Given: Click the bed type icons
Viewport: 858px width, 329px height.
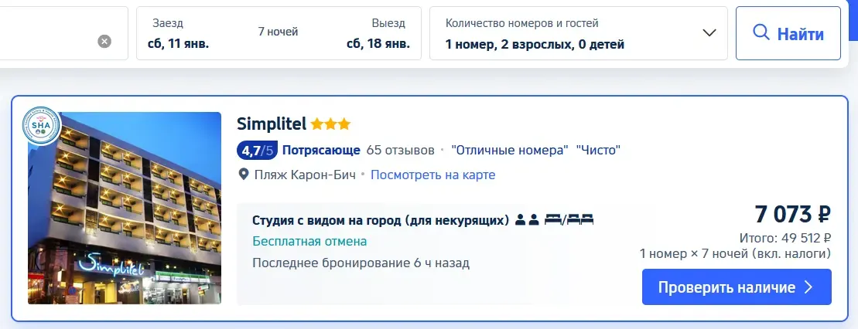Looking at the screenshot, I should 569,220.
